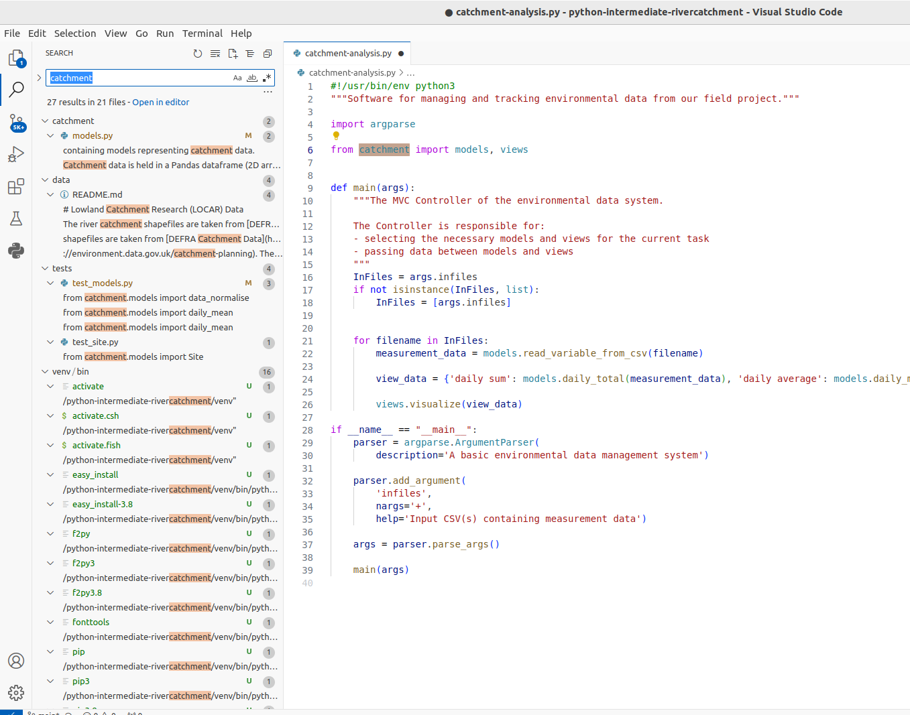Toggle Match Case in search box

237,78
